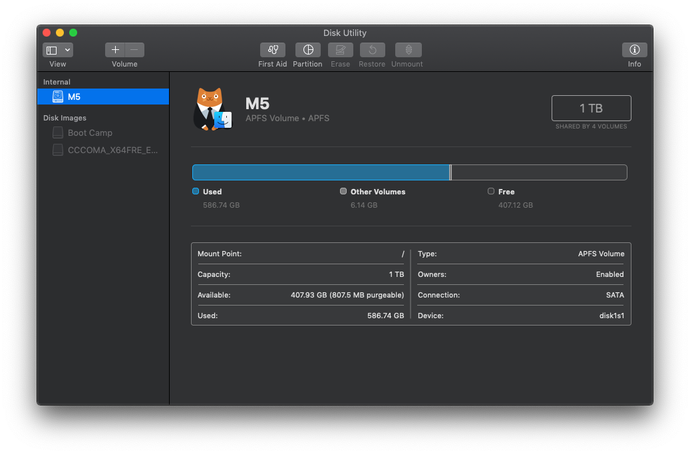The width and height of the screenshot is (690, 454).
Task: Click the M5 cat volume artwork
Action: [x=212, y=109]
